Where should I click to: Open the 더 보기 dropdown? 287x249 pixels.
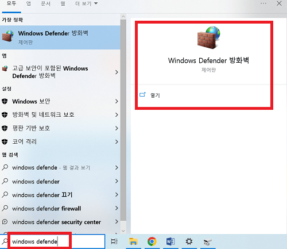coord(87,3)
